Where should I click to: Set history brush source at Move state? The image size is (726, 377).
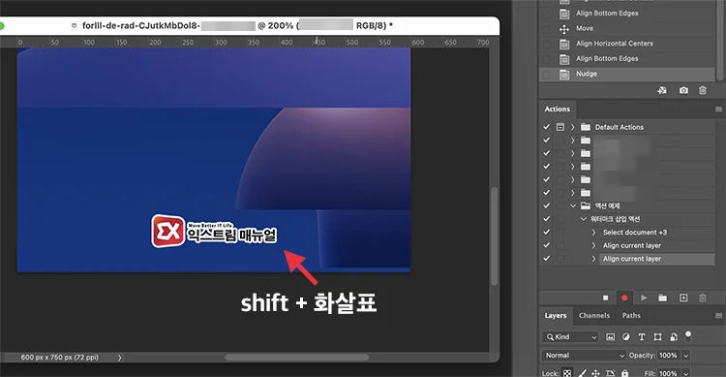pos(547,29)
